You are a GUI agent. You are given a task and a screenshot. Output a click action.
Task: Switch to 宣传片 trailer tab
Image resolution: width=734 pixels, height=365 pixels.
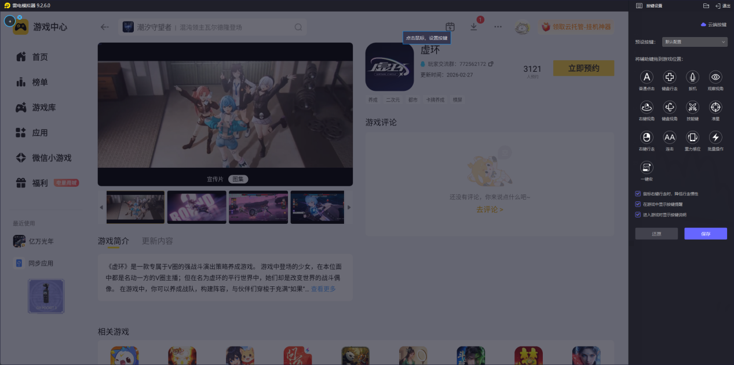click(x=215, y=179)
